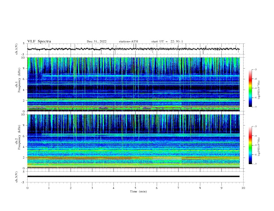Click the "-7" tick on ch.1 colorbar

point(255,107)
